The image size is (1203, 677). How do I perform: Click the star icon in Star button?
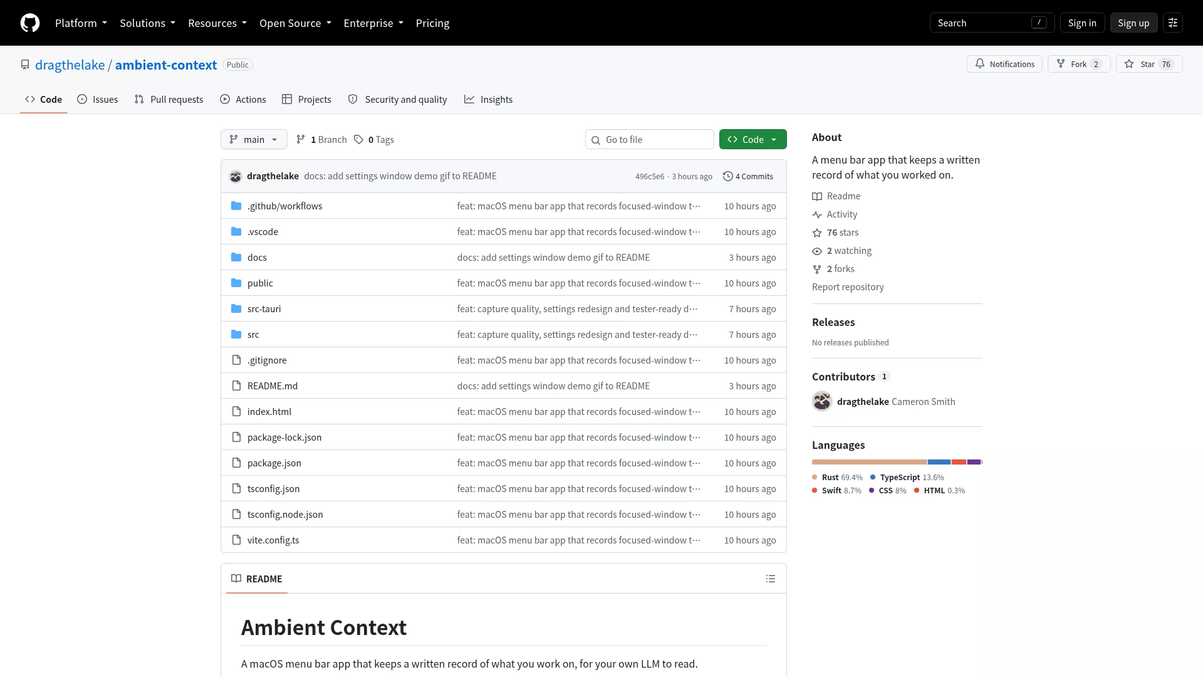(x=1129, y=64)
